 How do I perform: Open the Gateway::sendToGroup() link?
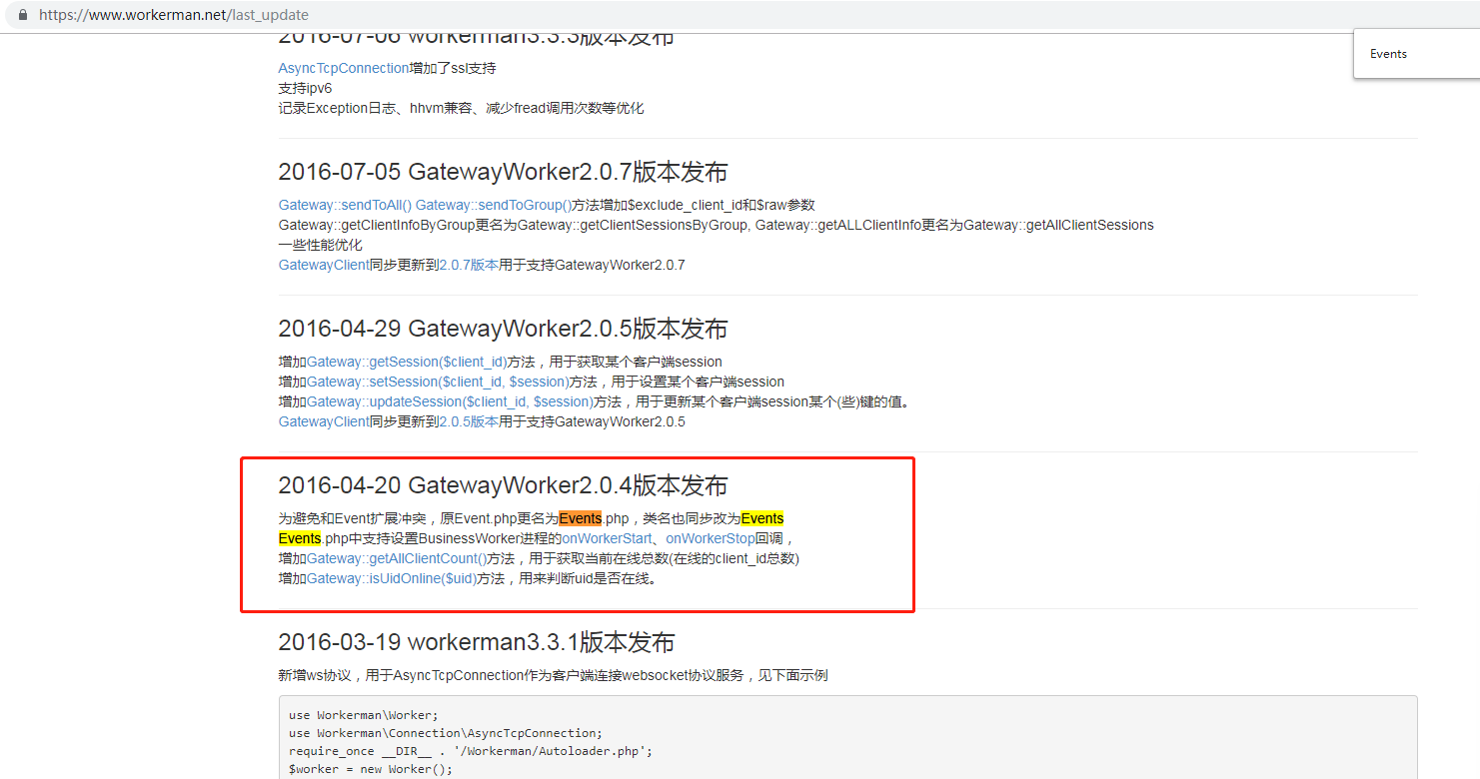(494, 205)
